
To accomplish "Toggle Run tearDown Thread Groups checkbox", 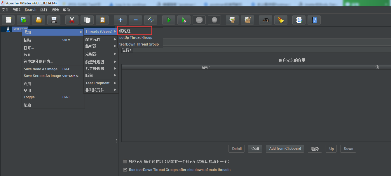I will click(x=125, y=170).
